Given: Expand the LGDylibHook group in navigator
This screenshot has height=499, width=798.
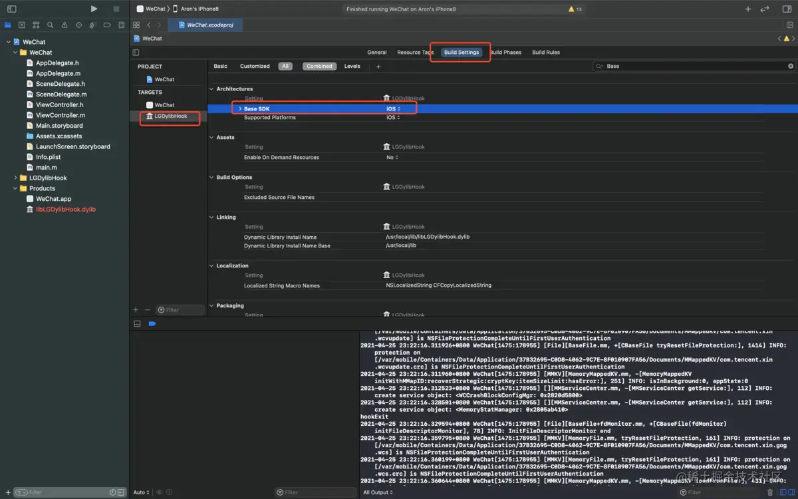Looking at the screenshot, I should click(x=15, y=178).
